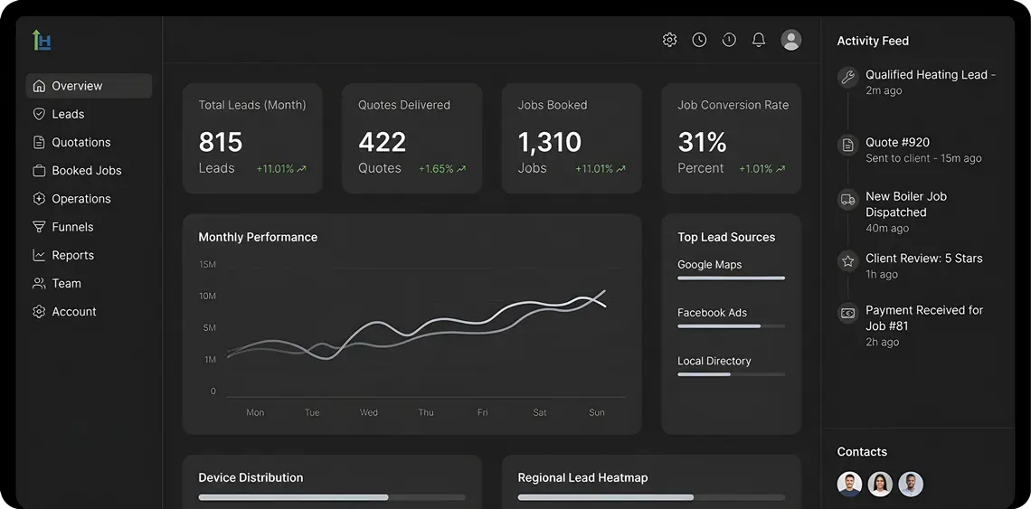1031x509 pixels.
Task: Click Device Distribution progress bar
Action: point(332,497)
